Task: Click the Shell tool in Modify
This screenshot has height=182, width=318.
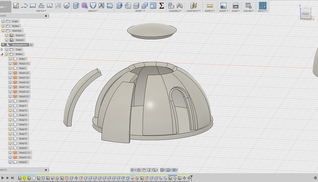Action: point(153,6)
